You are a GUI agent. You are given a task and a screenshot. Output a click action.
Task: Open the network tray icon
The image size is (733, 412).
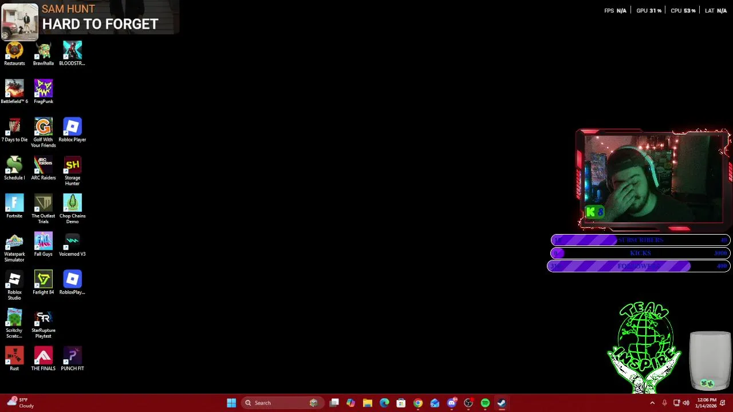point(676,403)
